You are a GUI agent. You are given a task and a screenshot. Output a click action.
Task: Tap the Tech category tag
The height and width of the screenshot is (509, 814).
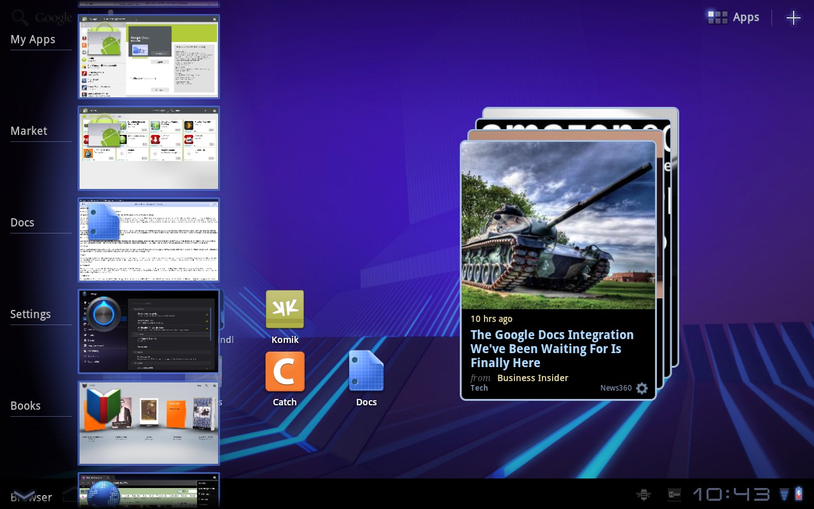pyautogui.click(x=479, y=388)
